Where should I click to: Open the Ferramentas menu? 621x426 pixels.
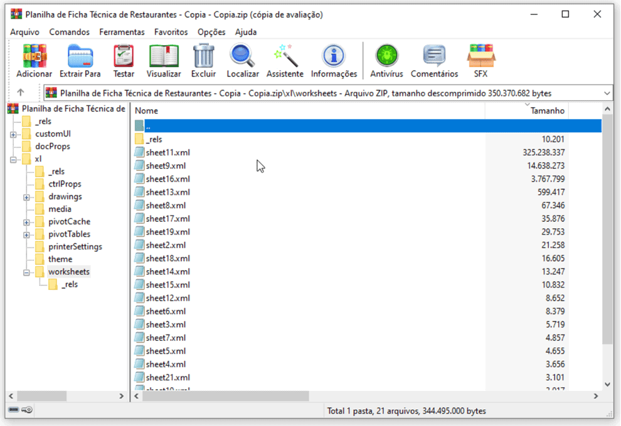122,31
